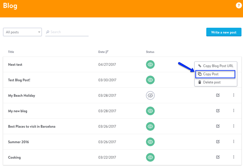
Task: Open the Cooking post title
Action: tap(14, 157)
